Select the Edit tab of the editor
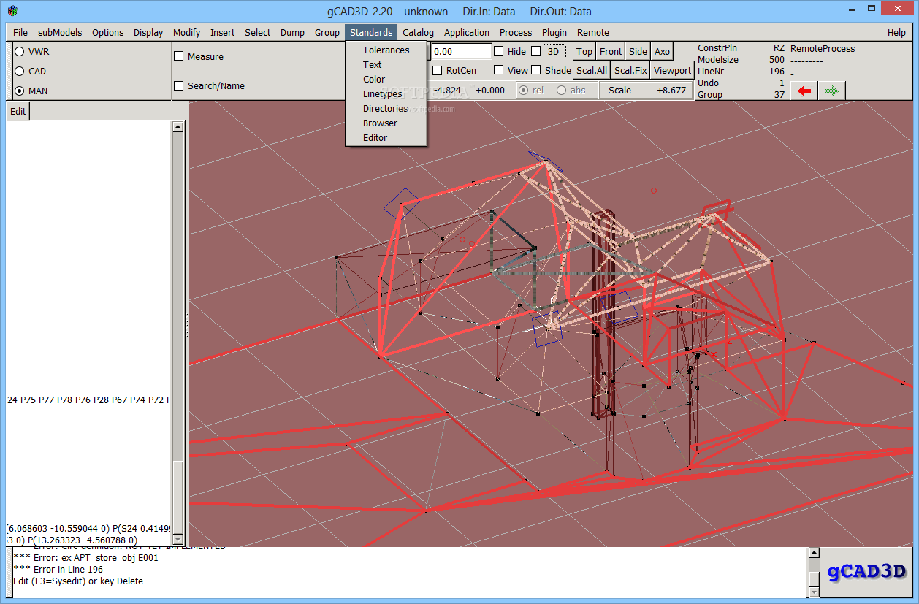This screenshot has width=919, height=604. 18,112
